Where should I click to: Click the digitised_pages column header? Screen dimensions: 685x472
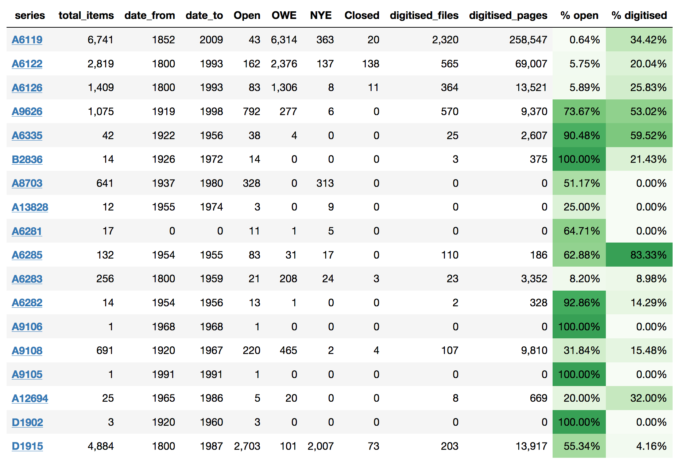508,15
